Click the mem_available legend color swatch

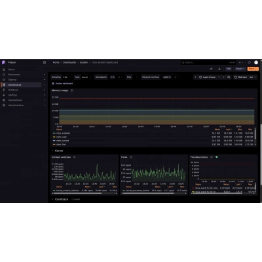[54, 133]
